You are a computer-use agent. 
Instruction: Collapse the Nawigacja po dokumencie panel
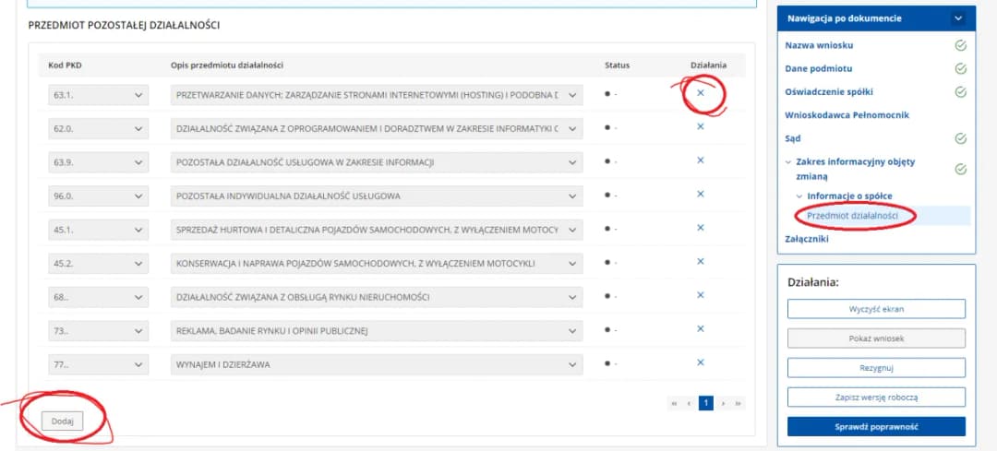pos(958,18)
